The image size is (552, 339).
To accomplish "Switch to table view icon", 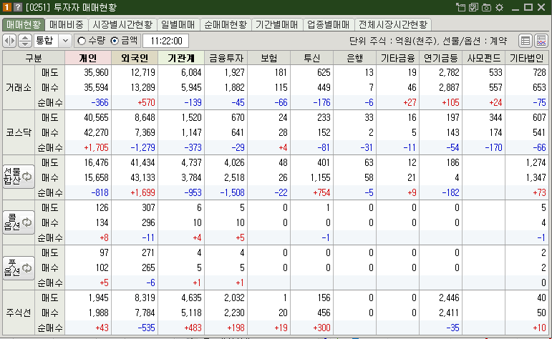I will pyautogui.click(x=526, y=41).
